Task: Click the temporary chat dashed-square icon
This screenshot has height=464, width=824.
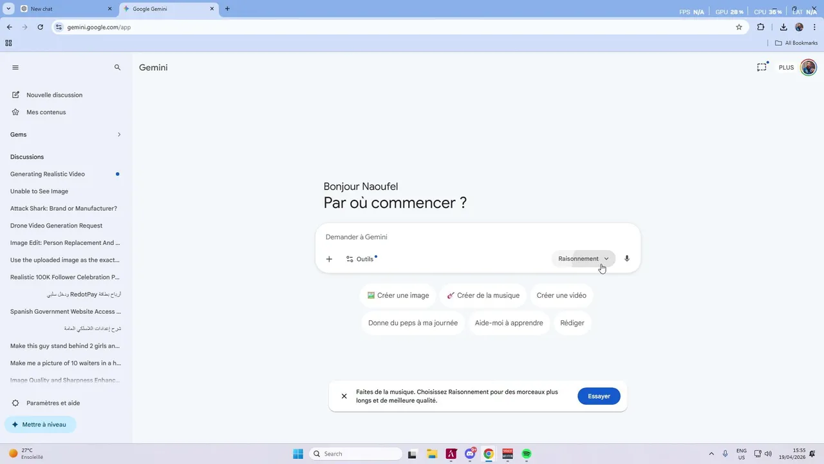Action: [x=762, y=67]
